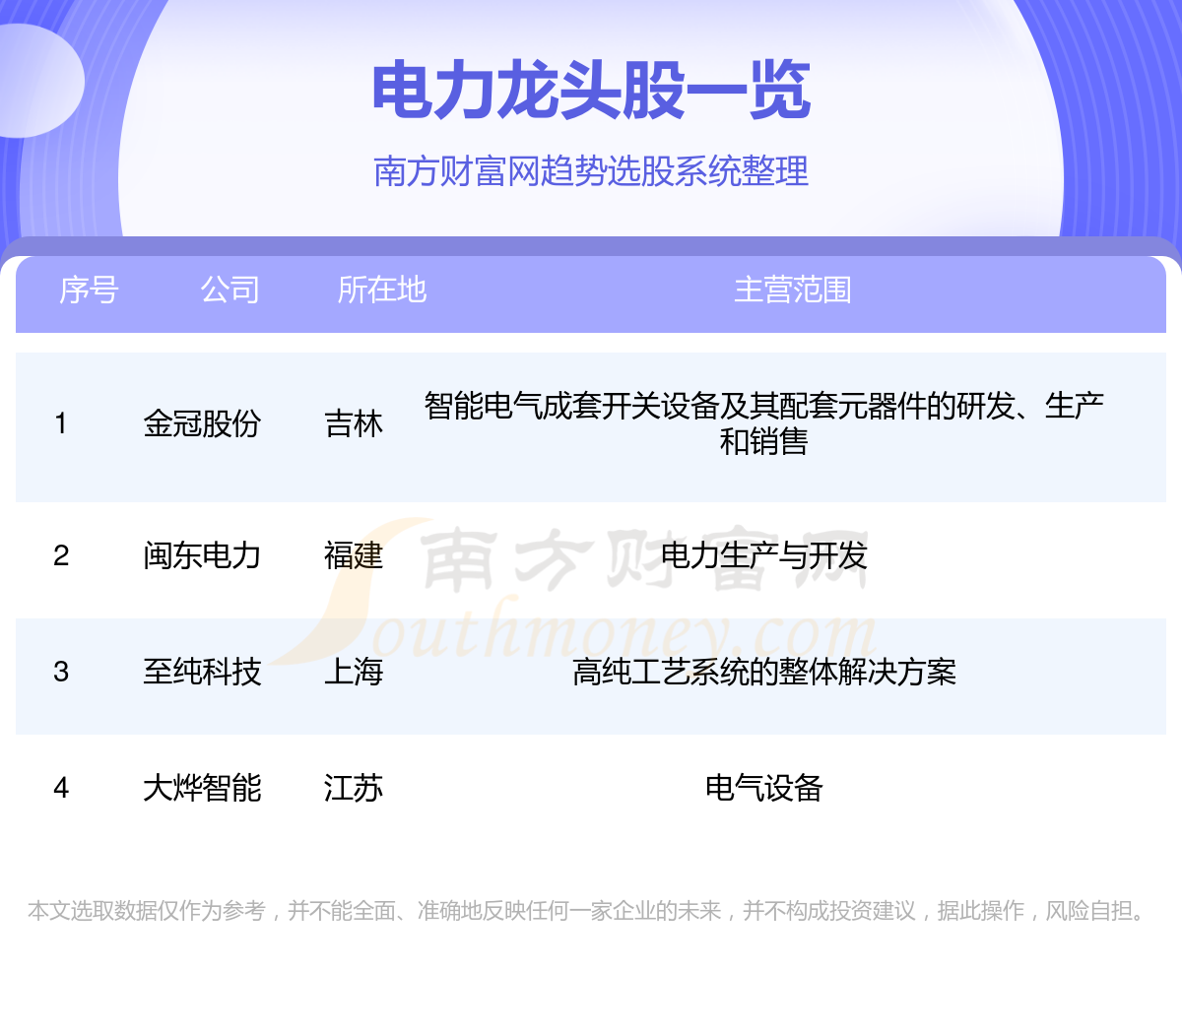The image size is (1182, 1034).
Task: Select location 吉林
Action: (x=354, y=423)
